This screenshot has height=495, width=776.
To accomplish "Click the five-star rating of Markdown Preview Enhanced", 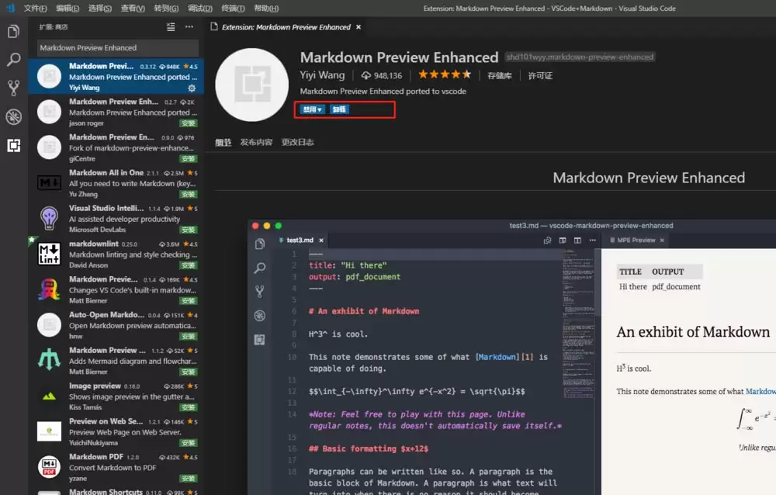I will pos(443,74).
